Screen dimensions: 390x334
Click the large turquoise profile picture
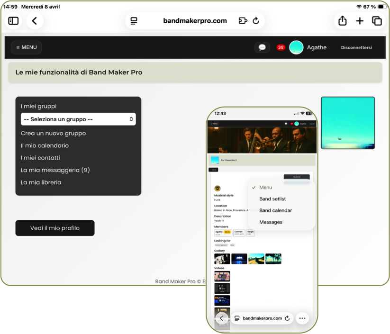pyautogui.click(x=348, y=123)
